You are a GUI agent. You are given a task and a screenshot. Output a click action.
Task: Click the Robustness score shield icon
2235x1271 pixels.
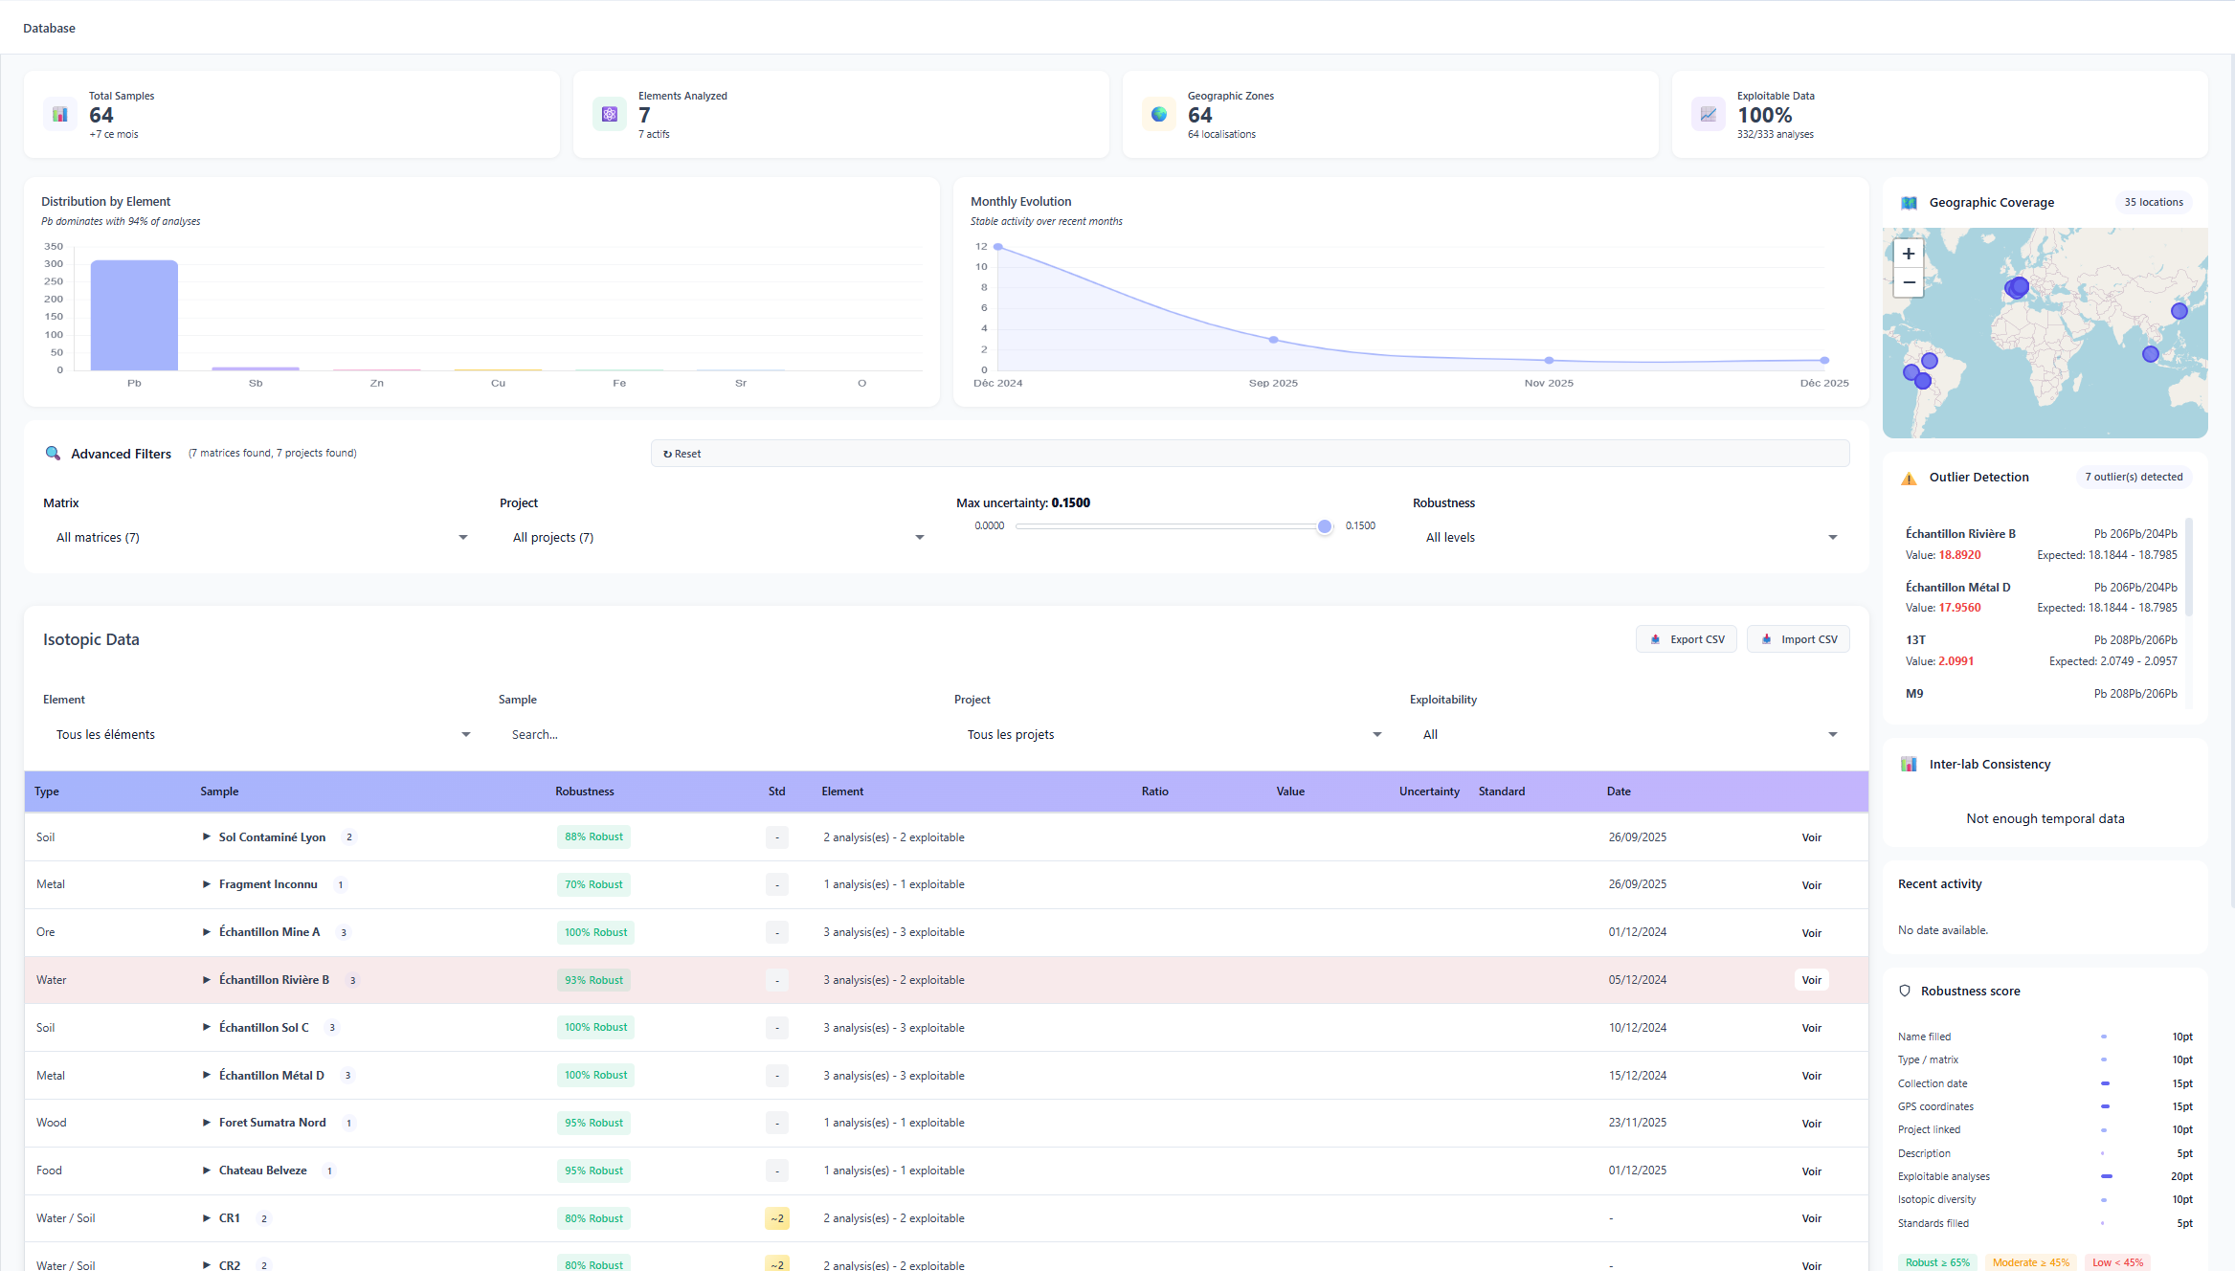(x=1905, y=991)
